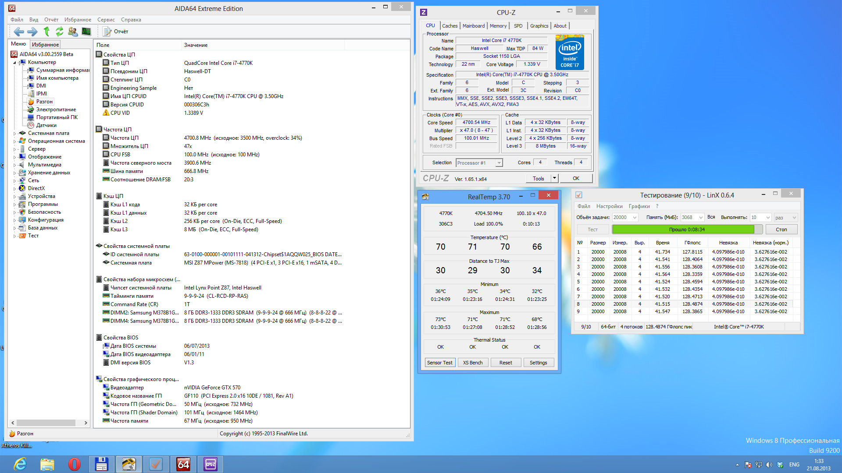Switch to the Memory tab in CPU-Z

(x=498, y=26)
